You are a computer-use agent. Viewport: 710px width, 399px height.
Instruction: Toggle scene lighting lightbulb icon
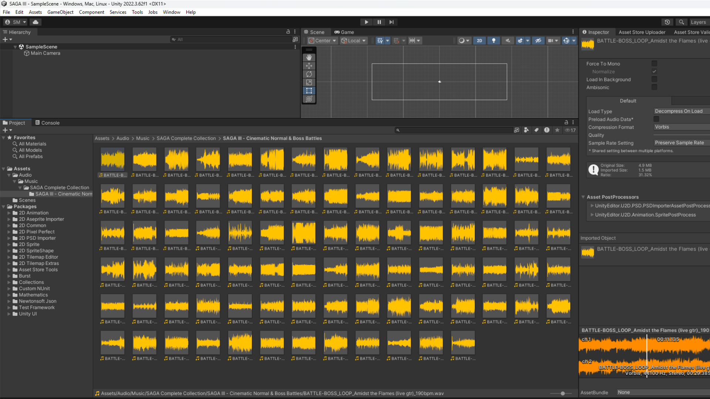coord(493,41)
